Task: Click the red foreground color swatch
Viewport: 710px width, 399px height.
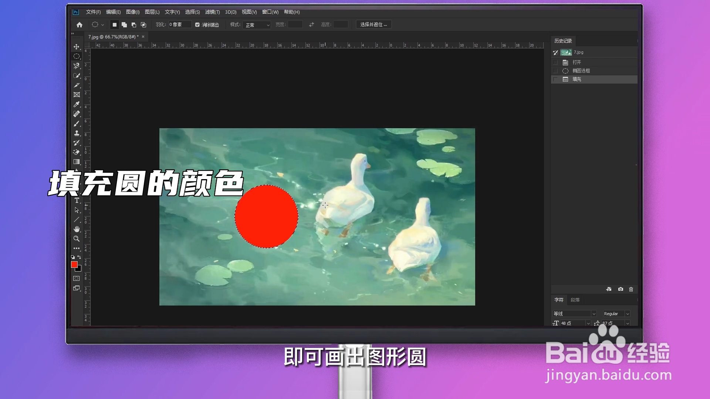Action: 74,265
